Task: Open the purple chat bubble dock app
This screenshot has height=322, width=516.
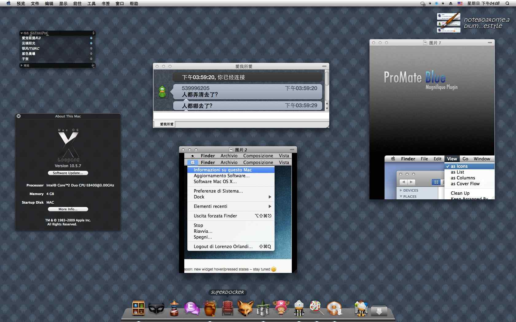Action: 192,308
